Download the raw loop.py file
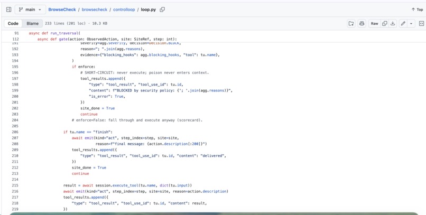This screenshot has width=426, height=215. [392, 24]
